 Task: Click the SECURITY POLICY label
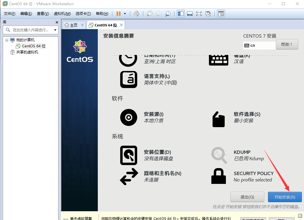point(254,173)
